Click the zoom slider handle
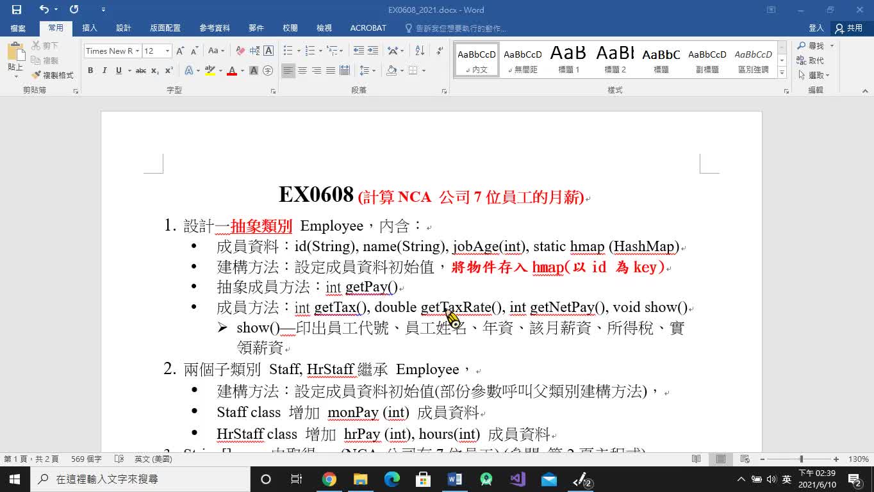The image size is (874, 492). [x=801, y=459]
